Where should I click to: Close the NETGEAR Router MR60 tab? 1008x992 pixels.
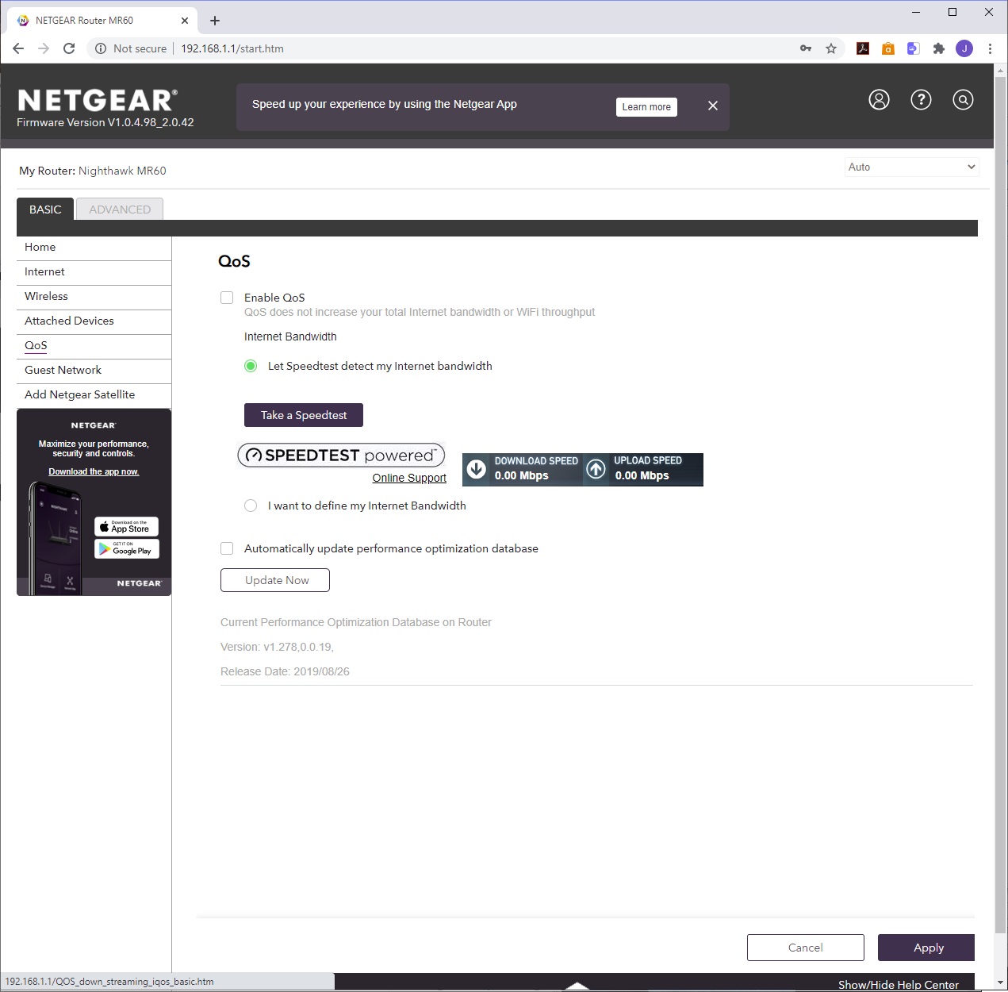[x=185, y=21]
